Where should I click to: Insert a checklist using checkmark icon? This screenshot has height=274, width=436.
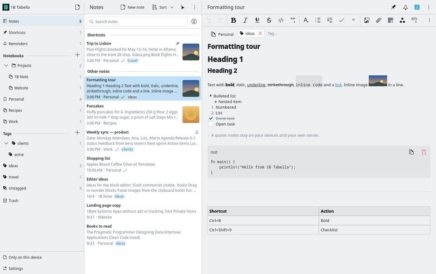(x=342, y=20)
